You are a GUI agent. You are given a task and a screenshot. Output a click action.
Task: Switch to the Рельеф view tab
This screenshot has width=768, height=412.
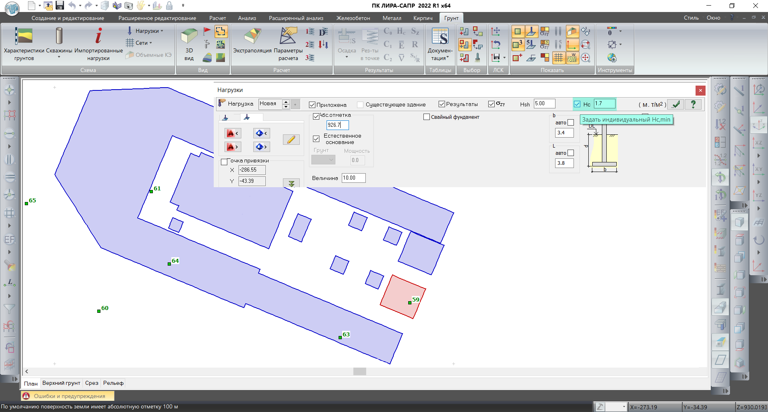(x=113, y=383)
